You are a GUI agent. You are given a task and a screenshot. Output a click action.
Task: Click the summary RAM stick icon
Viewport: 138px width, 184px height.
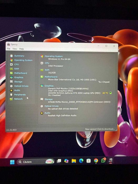click(x=42, y=70)
